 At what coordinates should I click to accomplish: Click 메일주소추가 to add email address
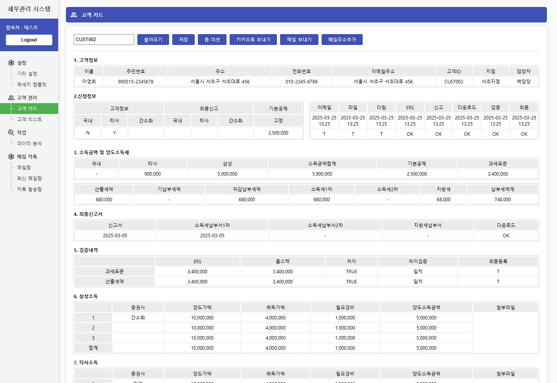click(342, 39)
